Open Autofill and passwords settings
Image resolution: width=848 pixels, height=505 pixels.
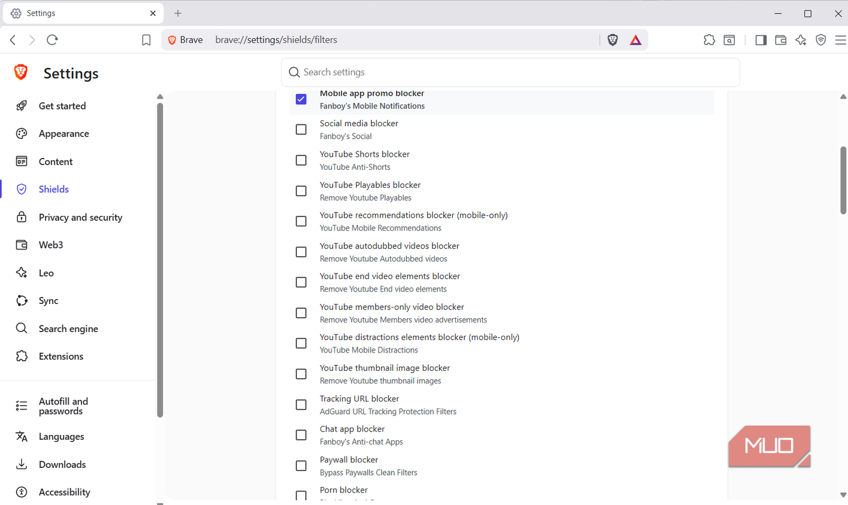pyautogui.click(x=63, y=406)
